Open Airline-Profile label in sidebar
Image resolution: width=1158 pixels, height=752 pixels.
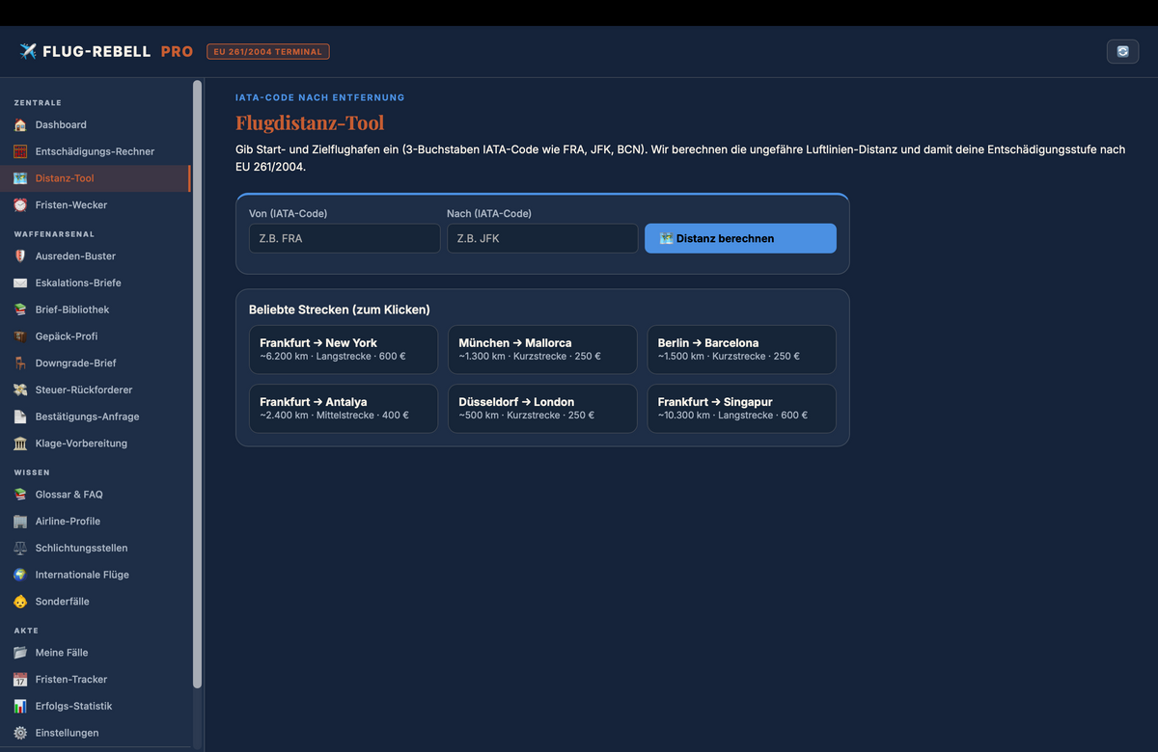(68, 522)
